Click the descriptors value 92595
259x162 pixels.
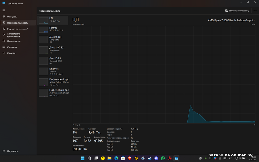(x=98, y=141)
